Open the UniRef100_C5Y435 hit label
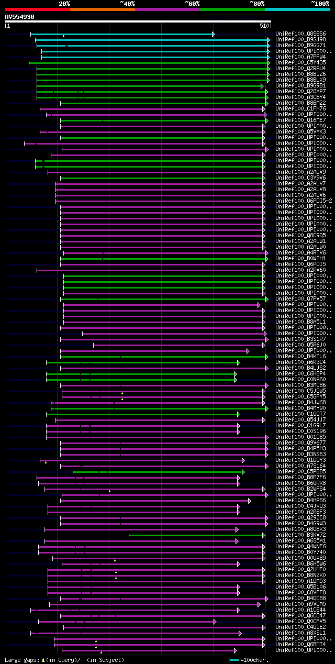 [301, 63]
